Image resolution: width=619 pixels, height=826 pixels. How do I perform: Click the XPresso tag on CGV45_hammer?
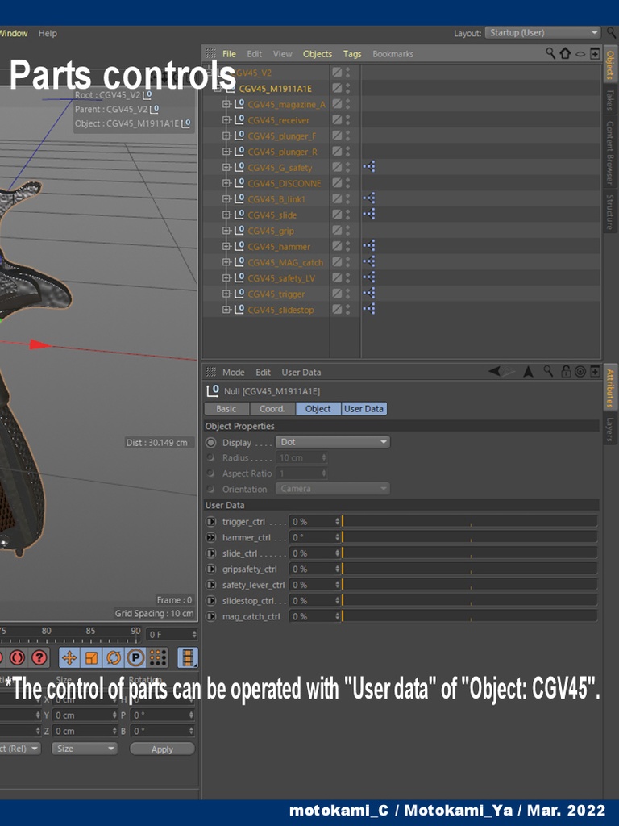coord(369,246)
